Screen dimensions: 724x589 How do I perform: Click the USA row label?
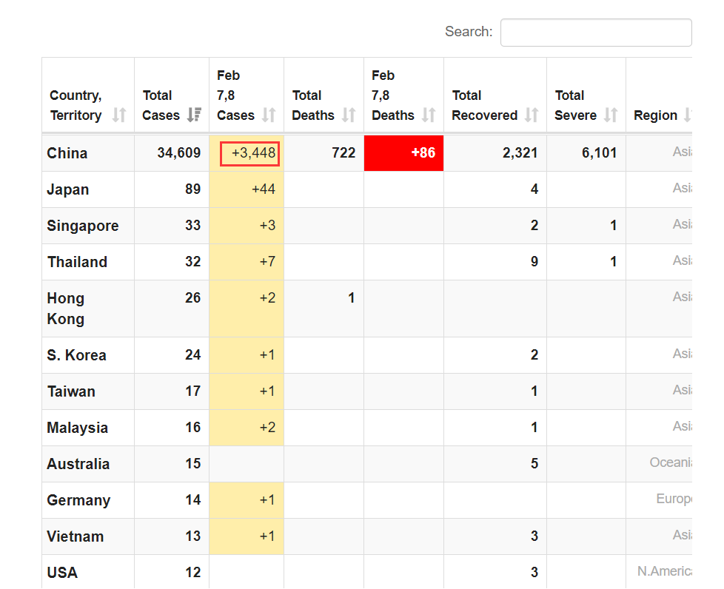pyautogui.click(x=62, y=573)
